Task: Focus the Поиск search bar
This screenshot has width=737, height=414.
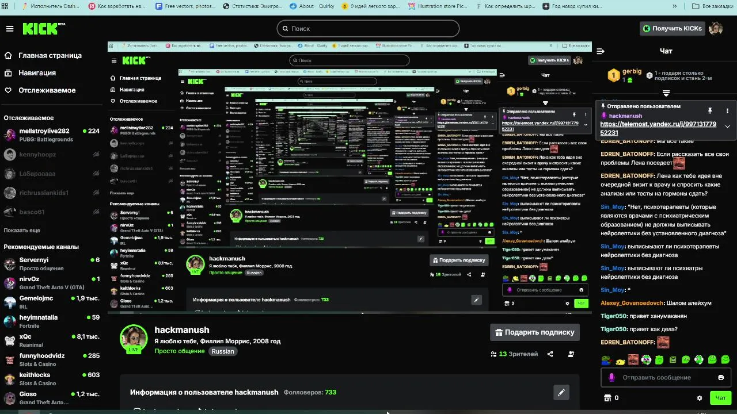Action: 368,28
